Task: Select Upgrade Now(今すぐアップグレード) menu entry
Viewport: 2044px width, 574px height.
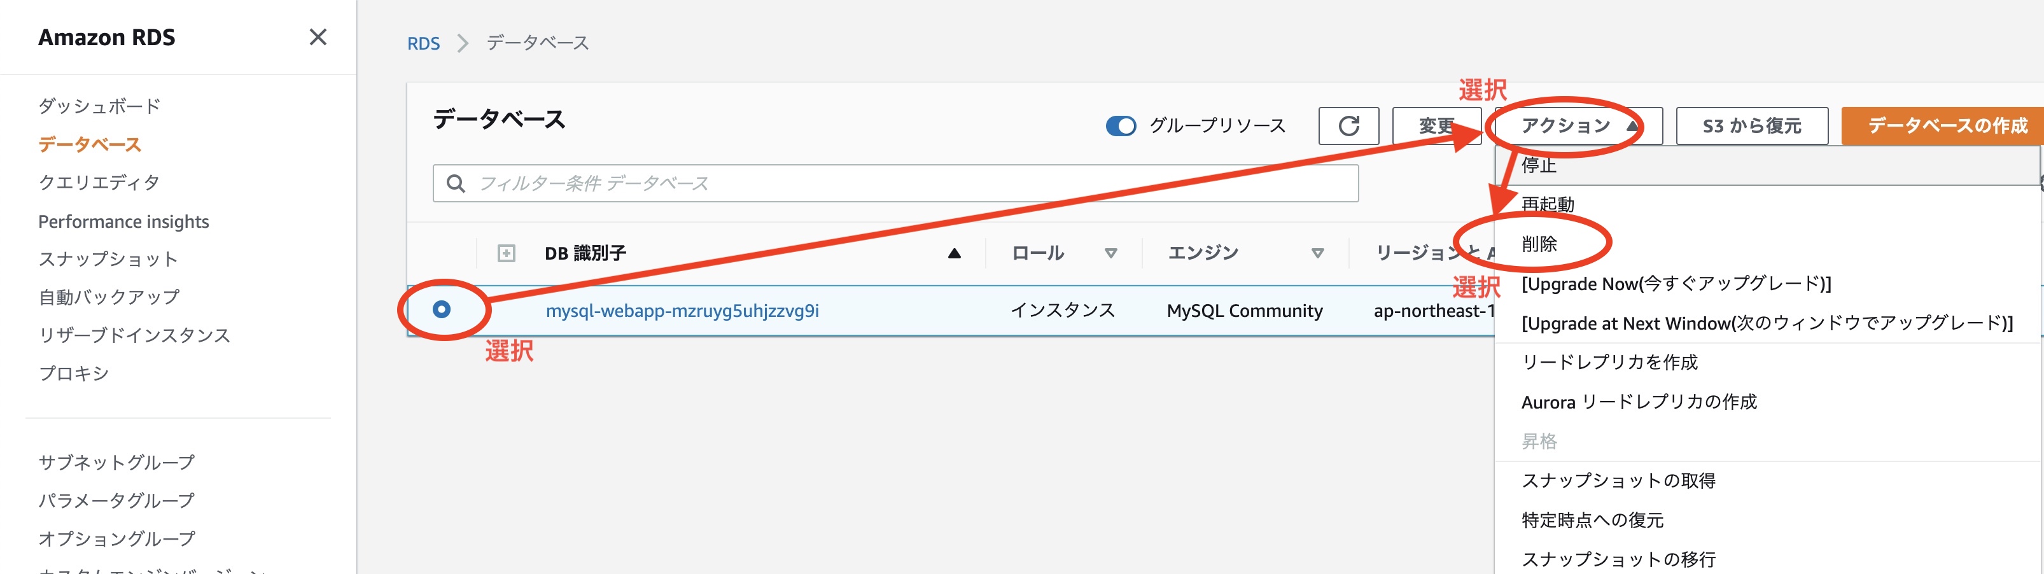Action: pyautogui.click(x=1767, y=283)
